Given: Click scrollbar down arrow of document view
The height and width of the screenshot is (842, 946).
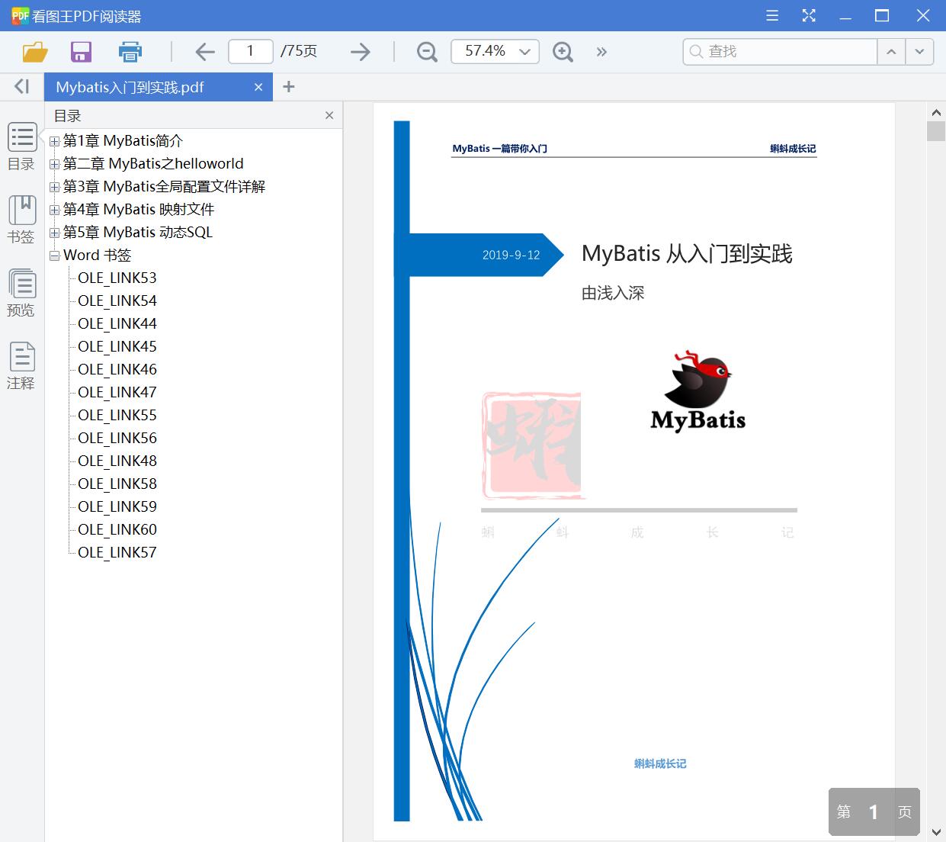Looking at the screenshot, I should 936,832.
